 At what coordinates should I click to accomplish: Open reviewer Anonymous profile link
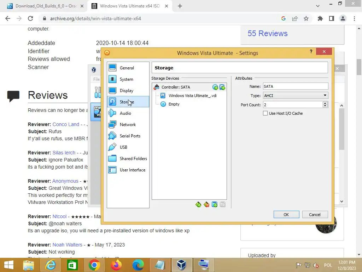click(x=65, y=181)
